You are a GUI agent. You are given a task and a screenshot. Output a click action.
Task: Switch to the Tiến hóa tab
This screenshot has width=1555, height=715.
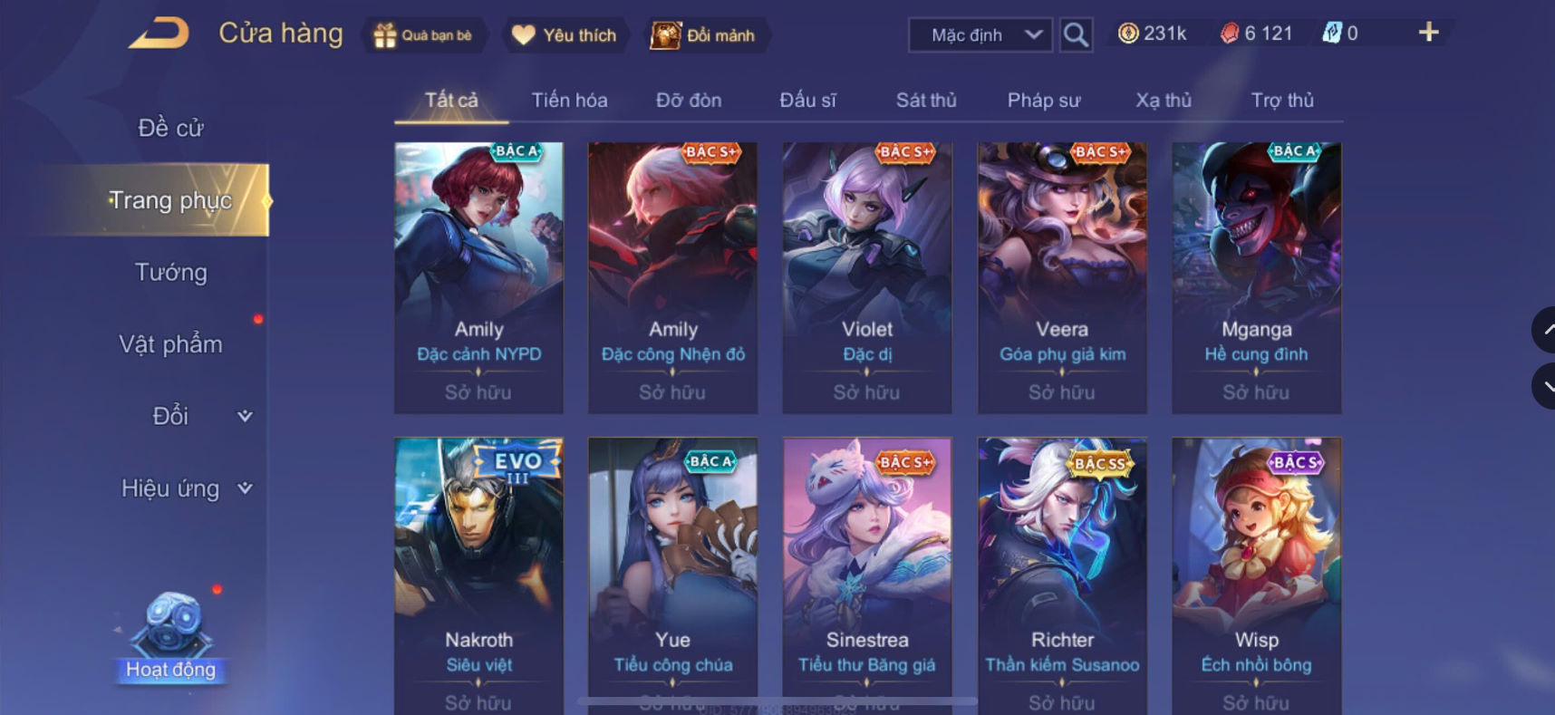pos(569,100)
